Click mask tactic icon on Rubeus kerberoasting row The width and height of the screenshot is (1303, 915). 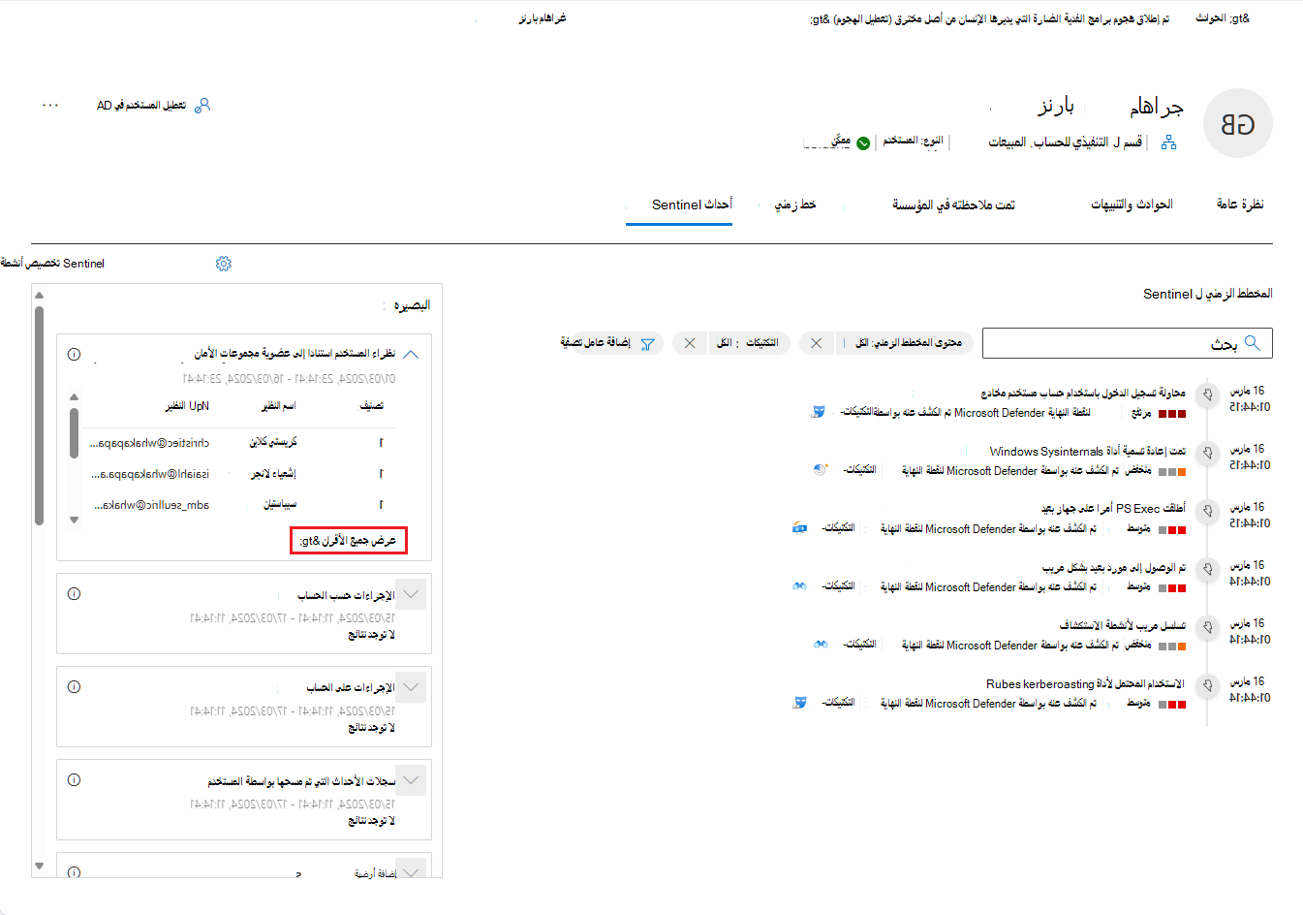click(799, 703)
